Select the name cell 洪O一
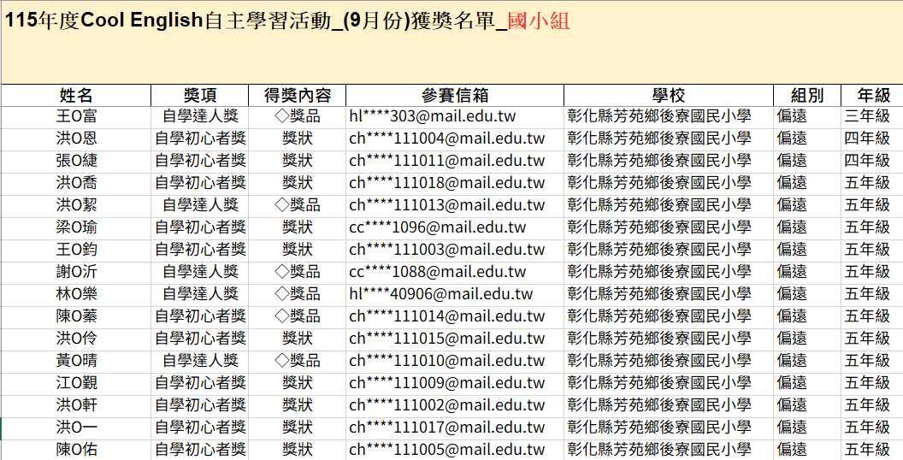903x460 pixels. click(x=76, y=428)
